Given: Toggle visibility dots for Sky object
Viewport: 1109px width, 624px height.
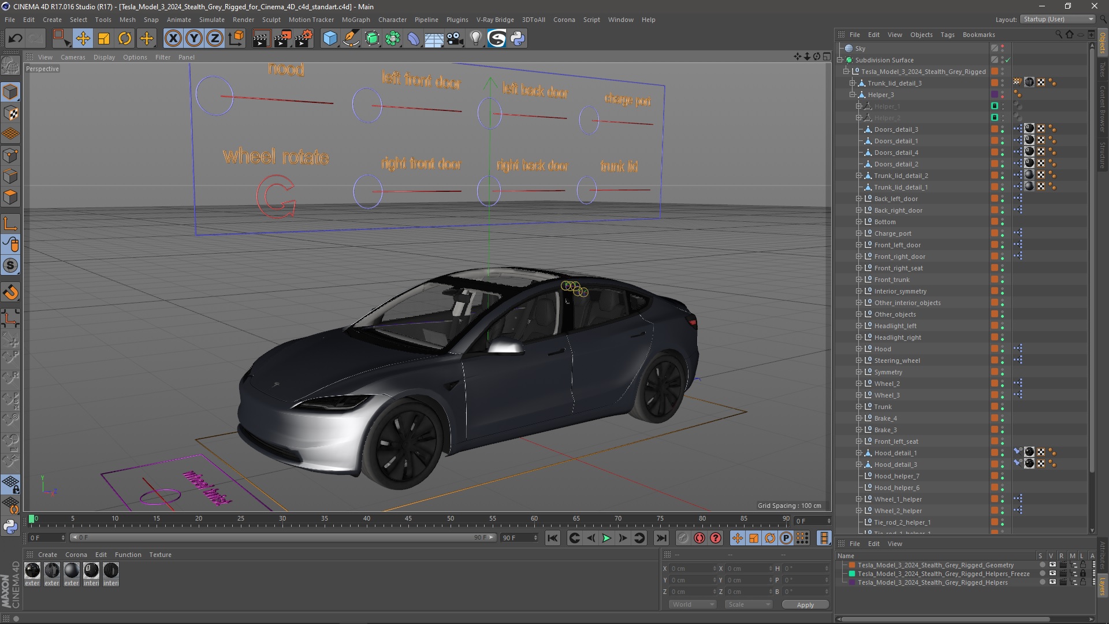Looking at the screenshot, I should click(1003, 49).
